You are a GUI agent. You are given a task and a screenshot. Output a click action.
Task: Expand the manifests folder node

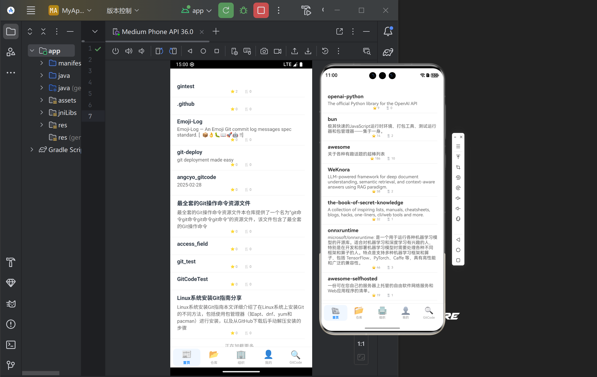[x=42, y=63]
